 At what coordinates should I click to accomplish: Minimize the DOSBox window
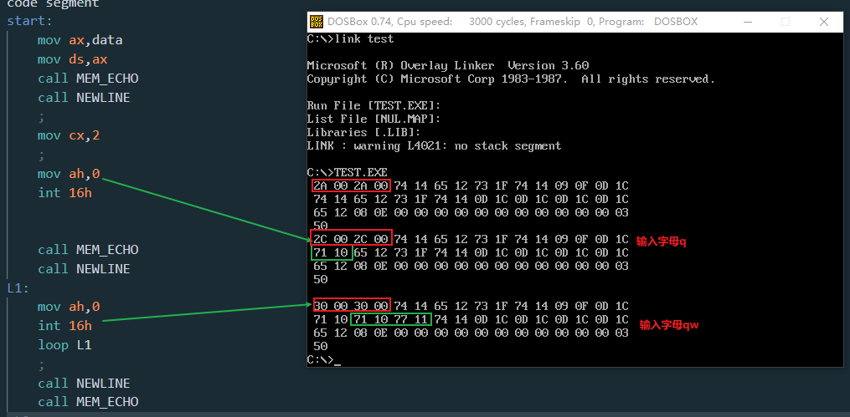pos(748,22)
